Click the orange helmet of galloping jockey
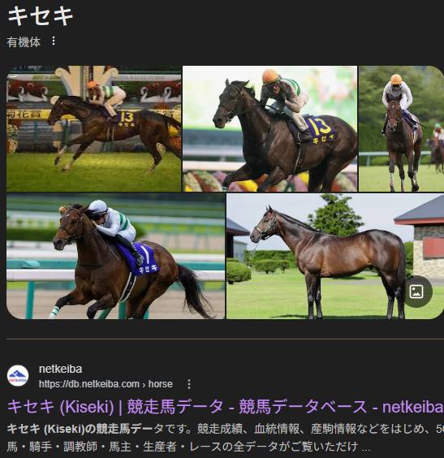The image size is (444, 458). click(271, 76)
